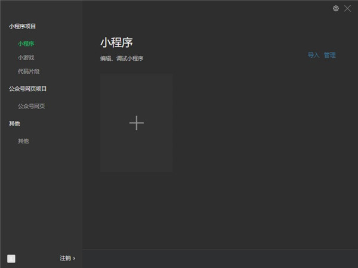
Task: Click 注销 to log out
Action: pyautogui.click(x=65, y=258)
